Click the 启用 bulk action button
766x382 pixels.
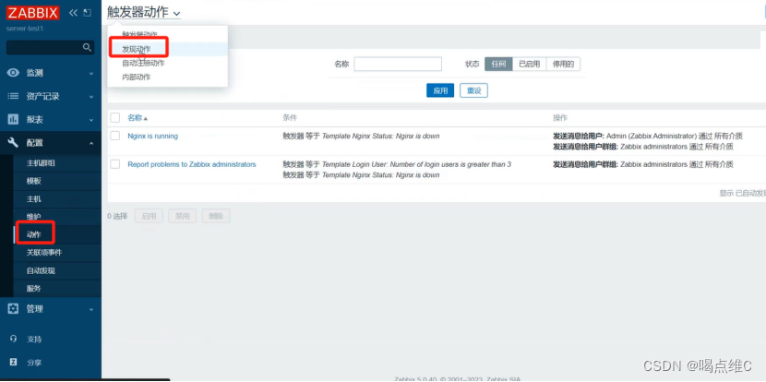[x=149, y=216]
